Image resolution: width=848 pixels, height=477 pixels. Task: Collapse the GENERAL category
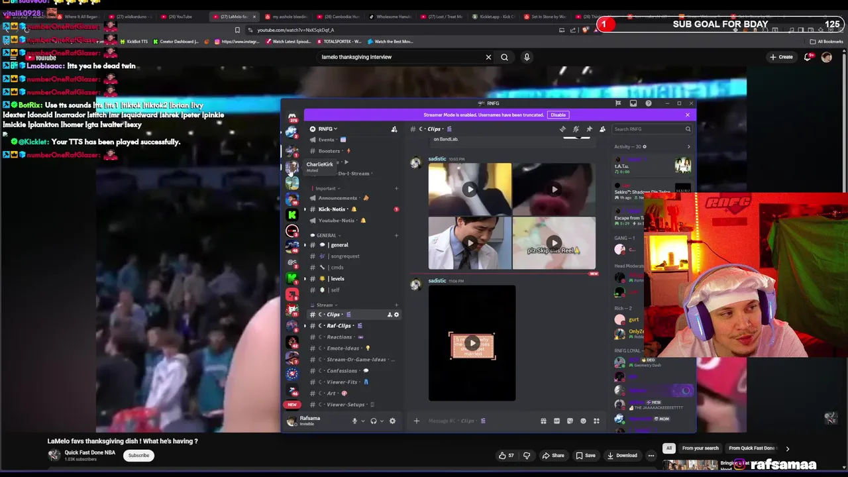point(326,235)
